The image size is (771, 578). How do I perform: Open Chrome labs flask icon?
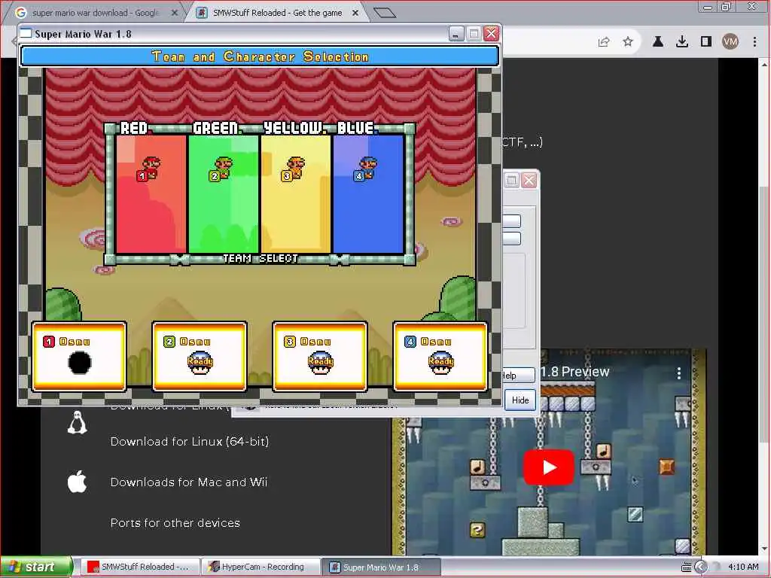[x=658, y=42]
